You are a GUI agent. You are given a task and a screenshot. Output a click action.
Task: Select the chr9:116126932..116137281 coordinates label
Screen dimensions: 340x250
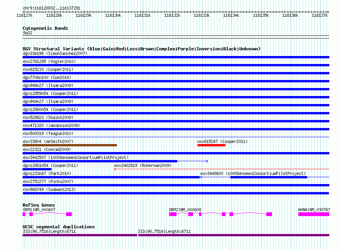pos(52,8)
